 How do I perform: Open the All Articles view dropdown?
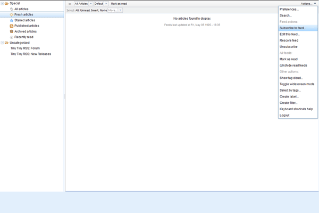tap(82, 3)
